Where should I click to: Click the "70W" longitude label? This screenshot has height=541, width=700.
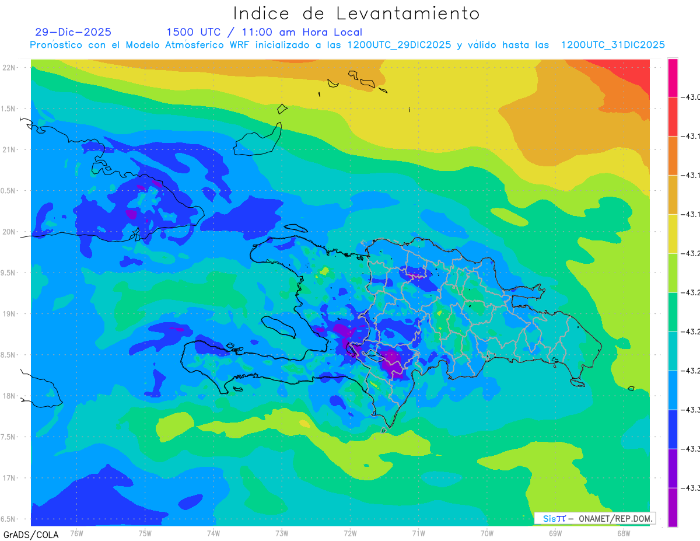coord(487,533)
